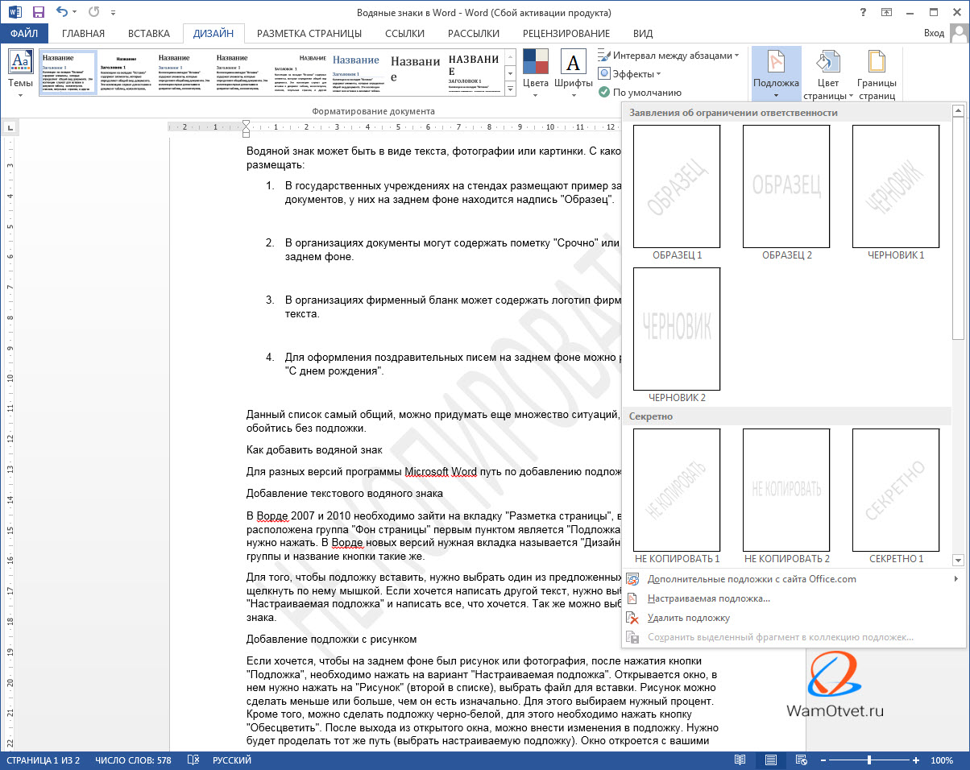Switch to Web Layout view icon
Screen dimensions: 970x770
pyautogui.click(x=800, y=760)
